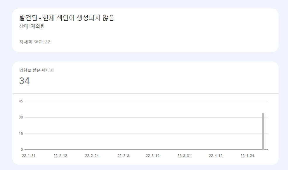Image resolution: width=288 pixels, height=170 pixels.
Task: Click inside the empty chart plot area
Action: tap(131, 125)
